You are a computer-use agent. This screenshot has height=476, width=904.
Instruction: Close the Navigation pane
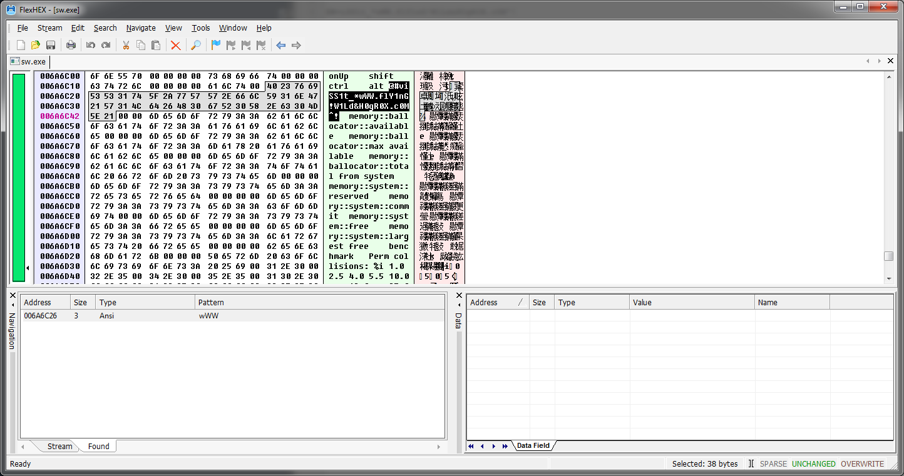coord(13,295)
